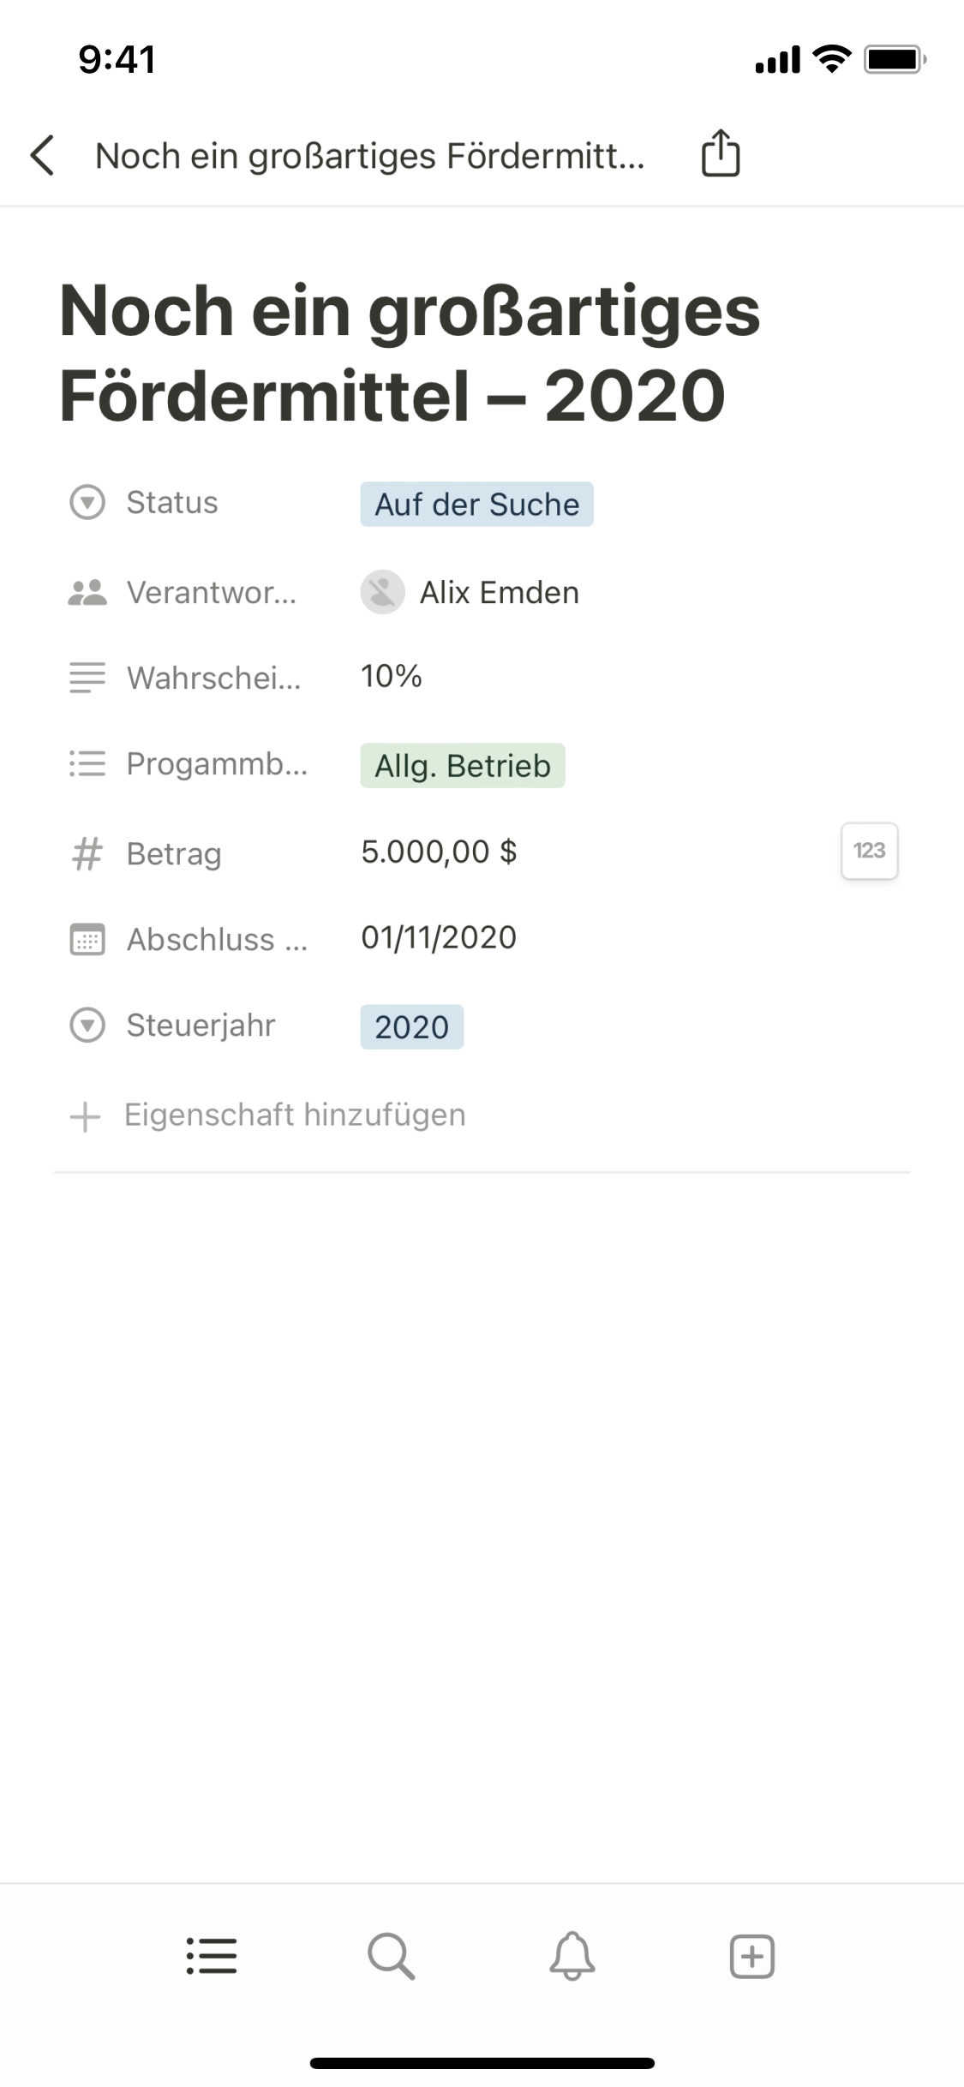Open the Steuerjahr select property
This screenshot has width=964, height=2087.
click(x=201, y=1026)
